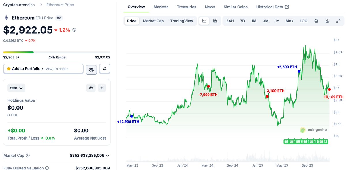Click the notification bell icon

[105, 69]
